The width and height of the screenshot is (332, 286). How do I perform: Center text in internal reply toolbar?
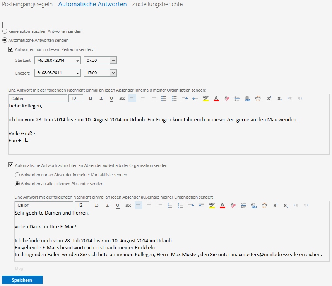click(143, 99)
